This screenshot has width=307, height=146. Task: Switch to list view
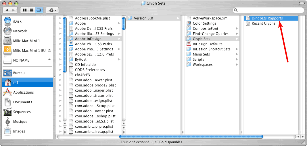click(32, 10)
